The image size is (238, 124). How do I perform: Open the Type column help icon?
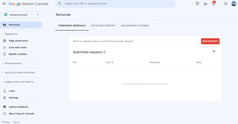tap(112, 62)
